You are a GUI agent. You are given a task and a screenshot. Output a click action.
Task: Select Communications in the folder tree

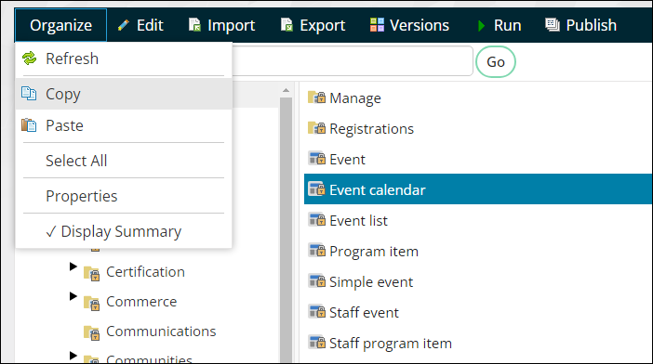pyautogui.click(x=161, y=331)
